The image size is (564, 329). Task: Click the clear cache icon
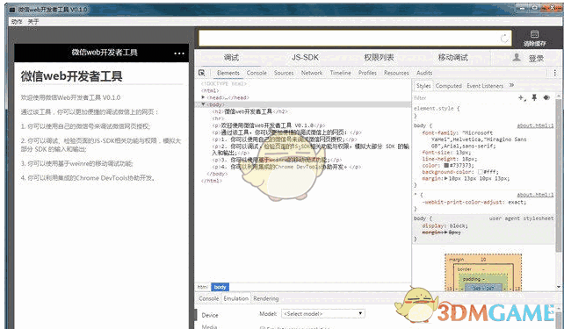pyautogui.click(x=534, y=34)
